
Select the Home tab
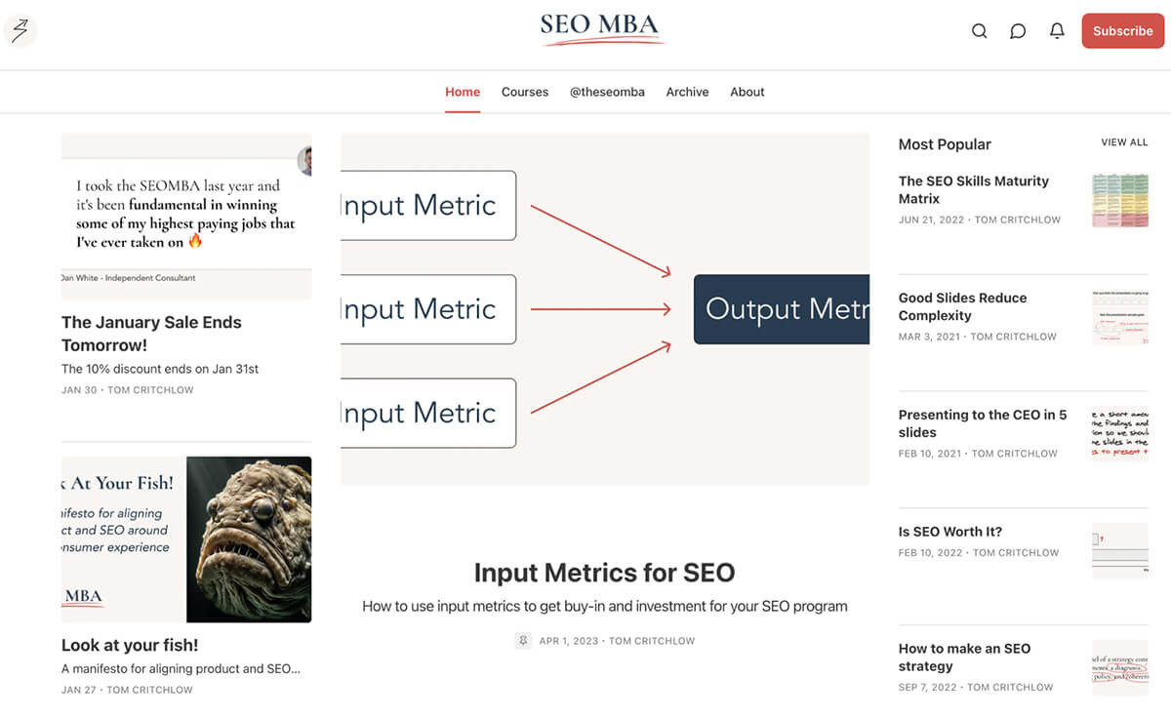463,92
